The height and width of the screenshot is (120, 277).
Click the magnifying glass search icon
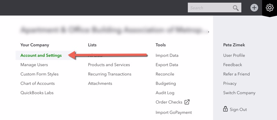(236, 8)
